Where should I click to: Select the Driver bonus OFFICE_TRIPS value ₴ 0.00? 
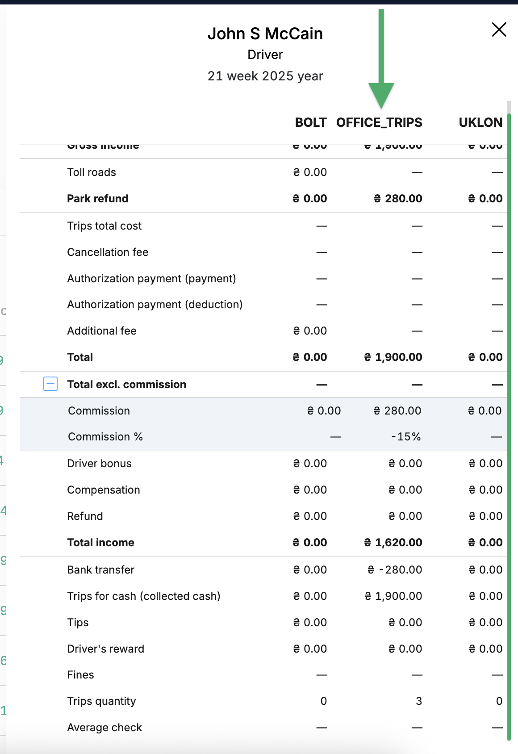405,464
